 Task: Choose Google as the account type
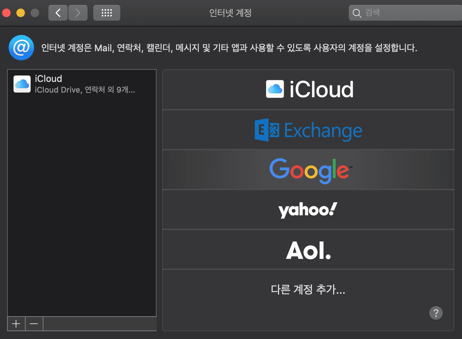coord(308,170)
